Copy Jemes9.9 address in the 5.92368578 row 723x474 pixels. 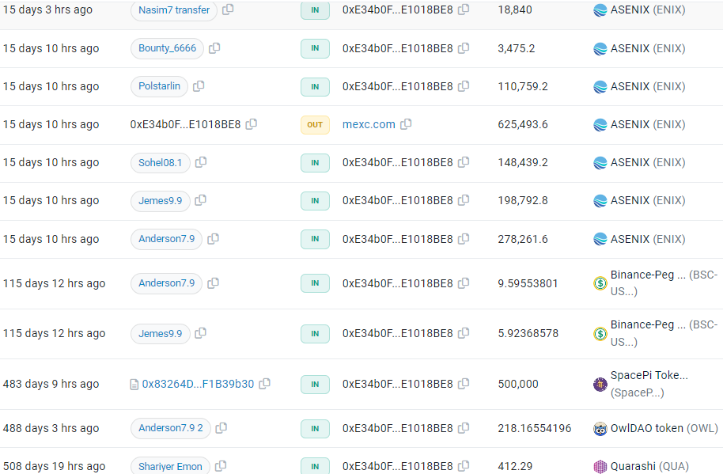pyautogui.click(x=201, y=333)
